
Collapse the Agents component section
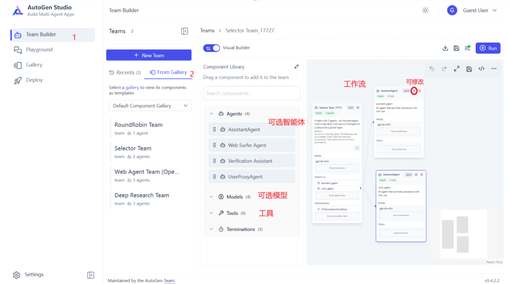(x=211, y=114)
